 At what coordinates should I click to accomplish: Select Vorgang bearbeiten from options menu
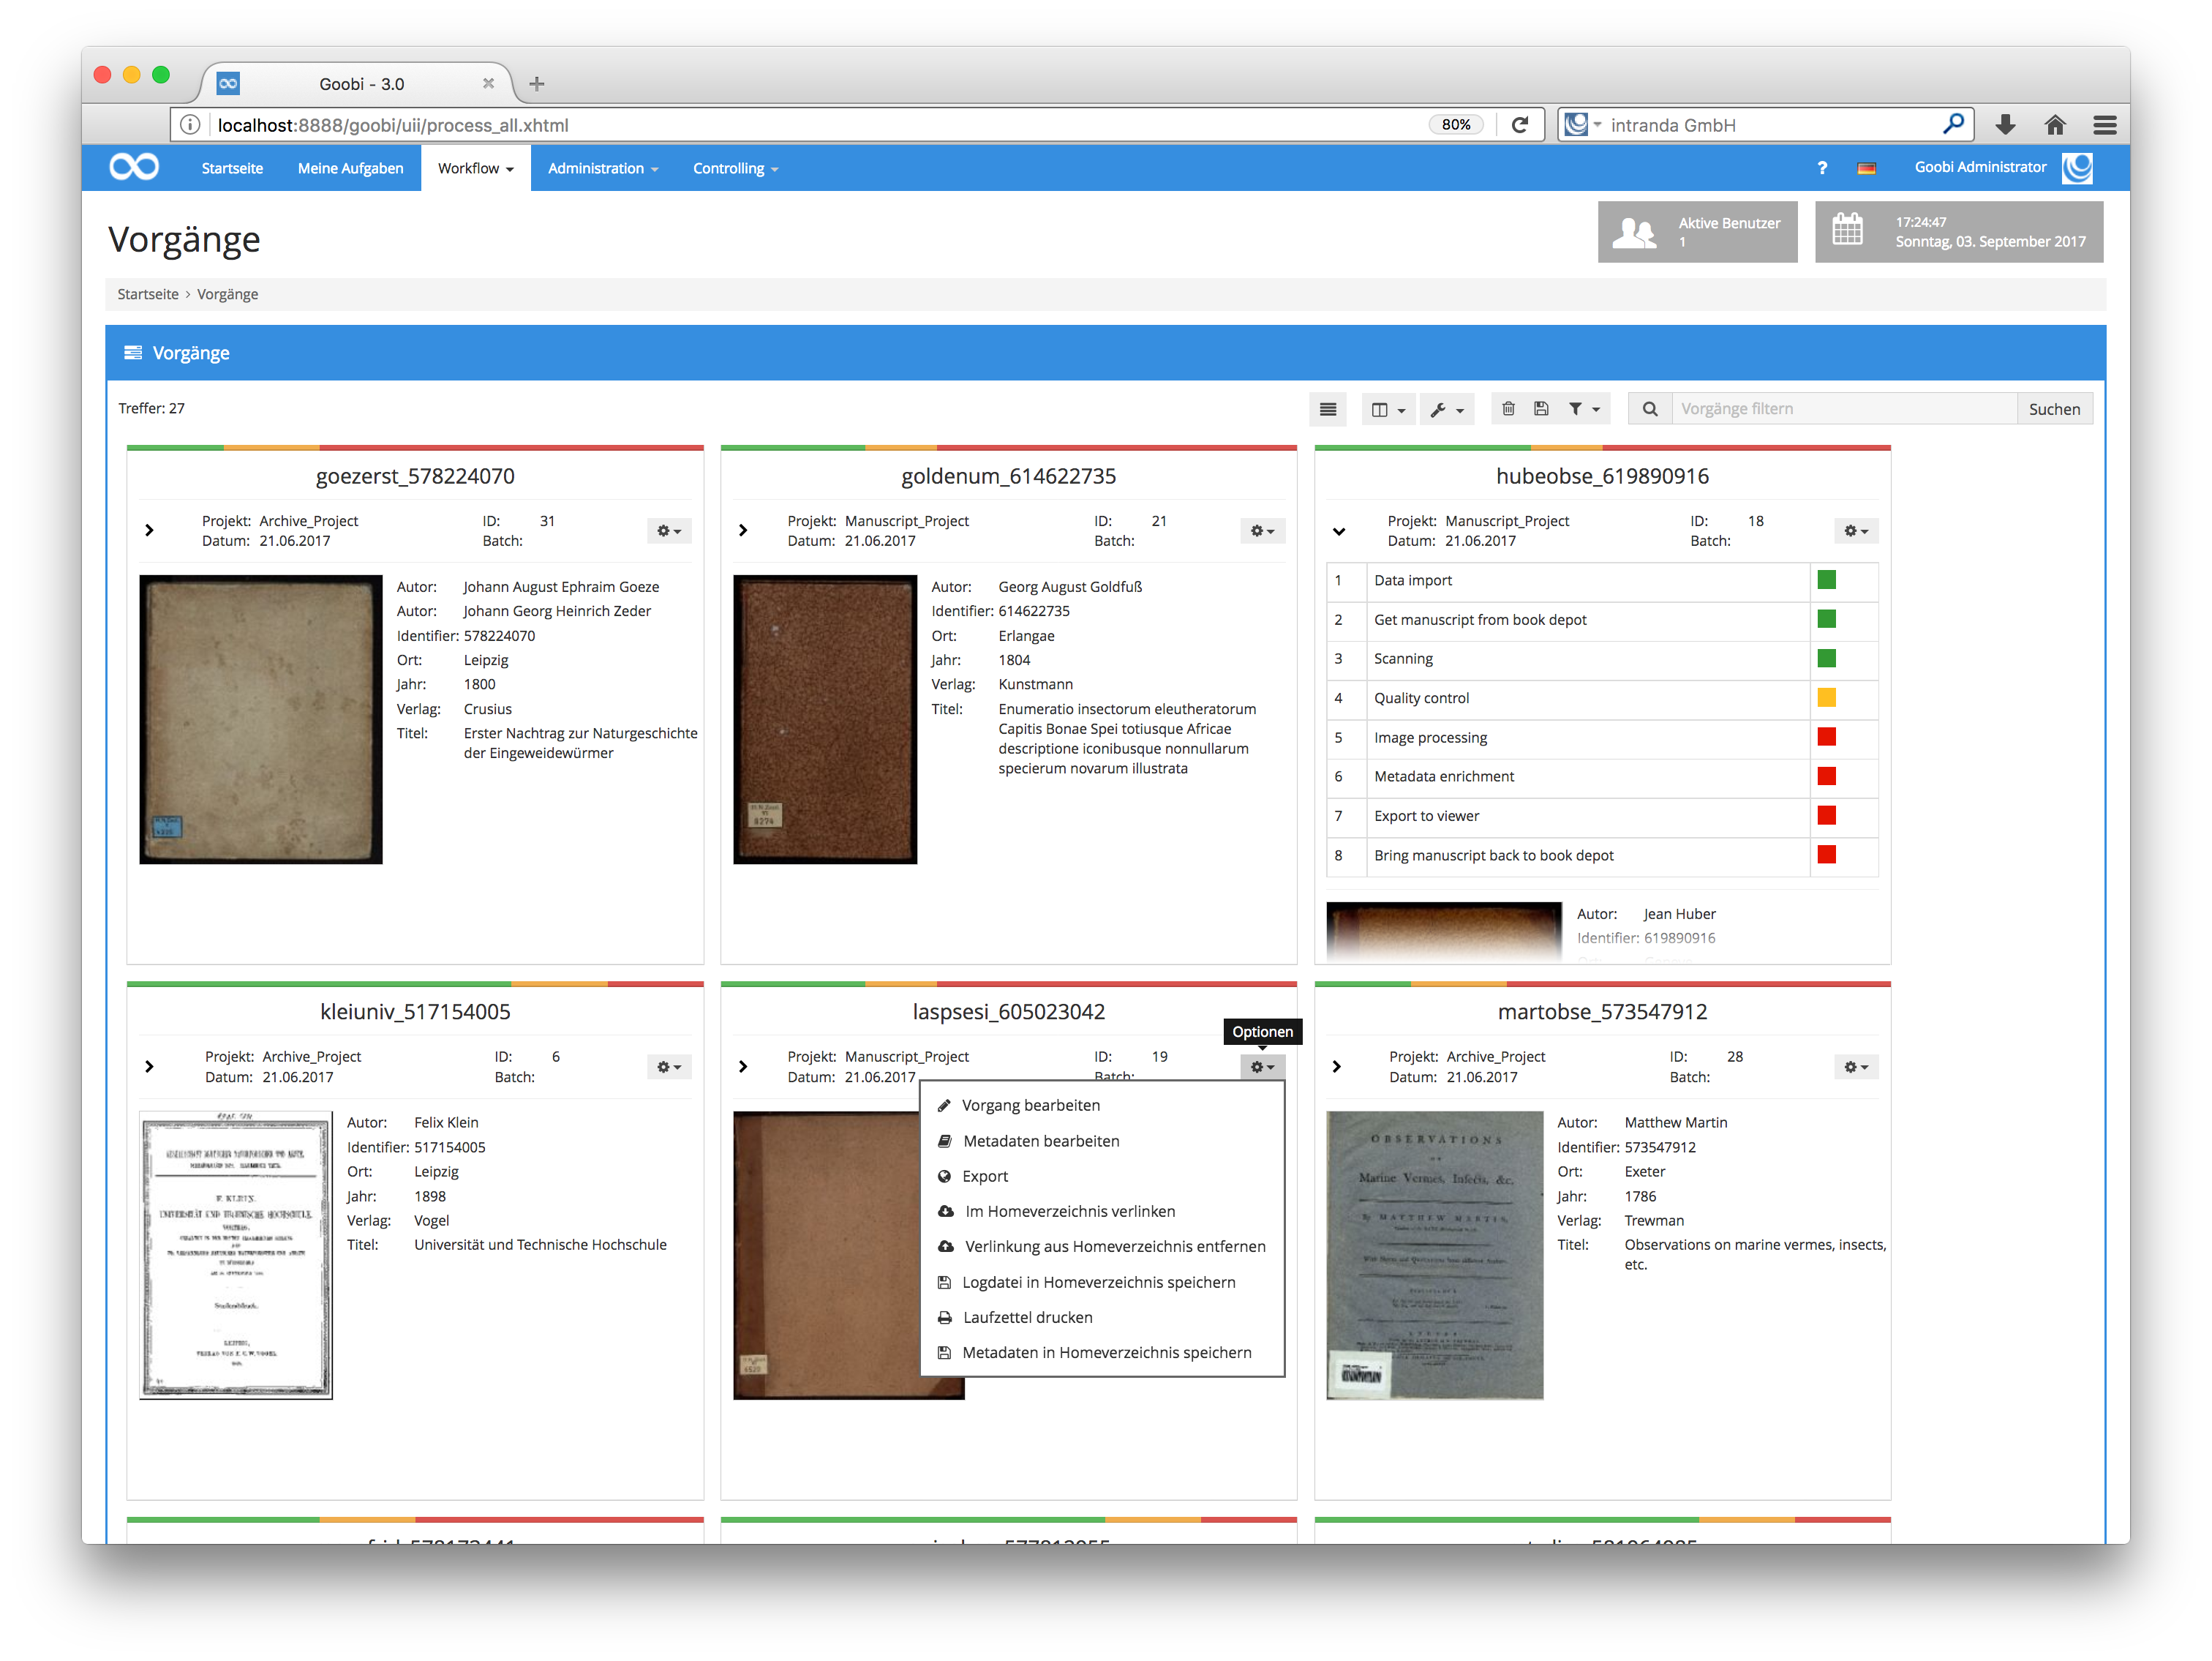(1102, 1106)
